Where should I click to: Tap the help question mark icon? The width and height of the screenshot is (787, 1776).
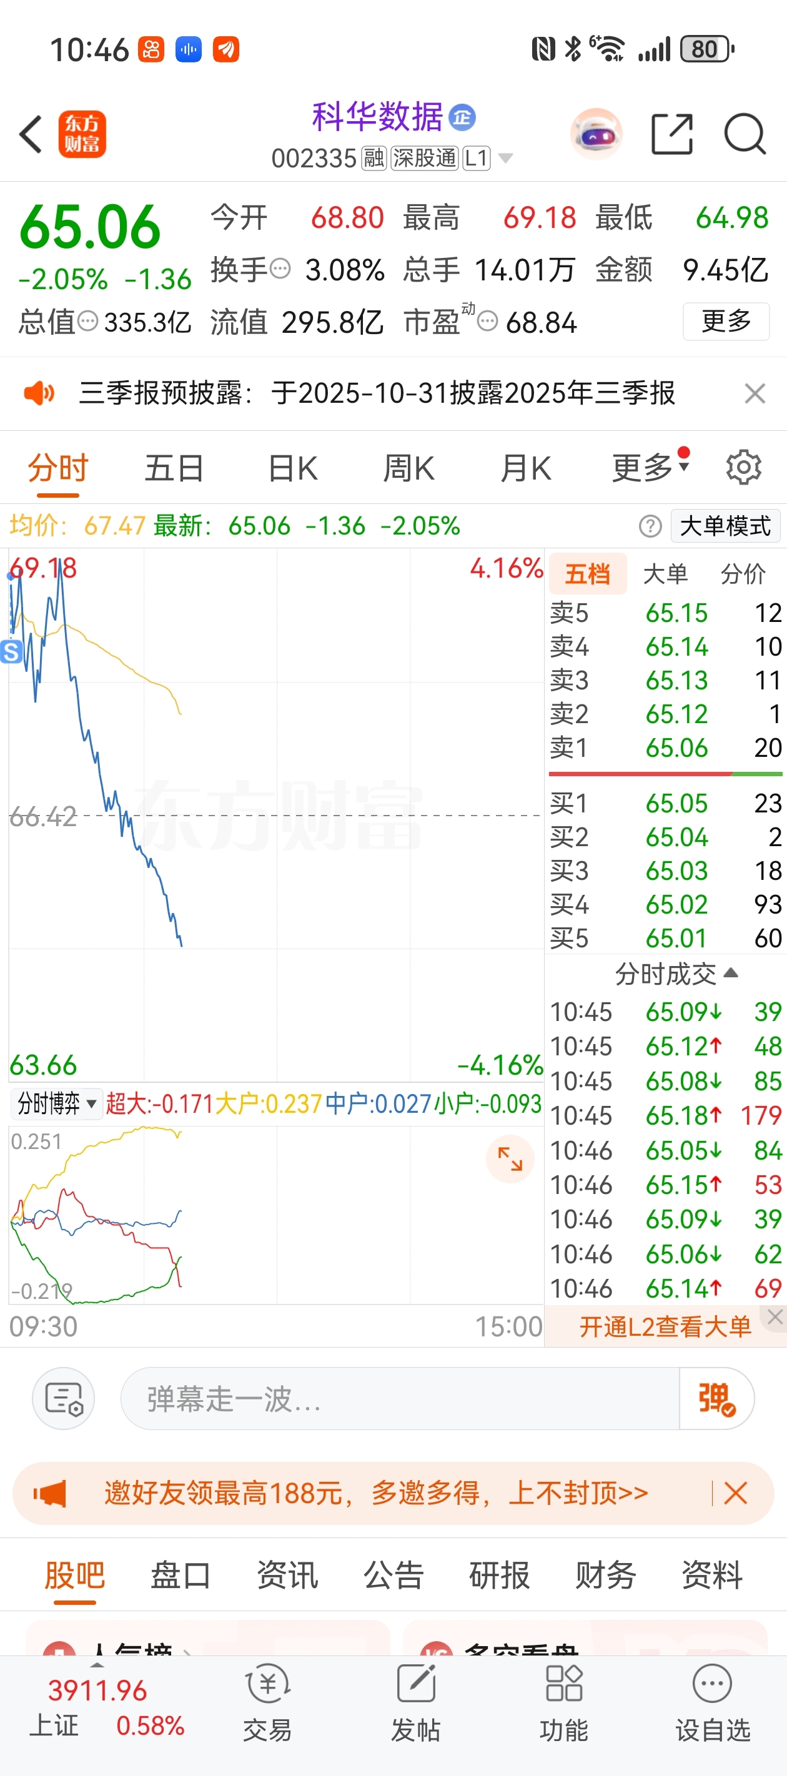coord(650,526)
